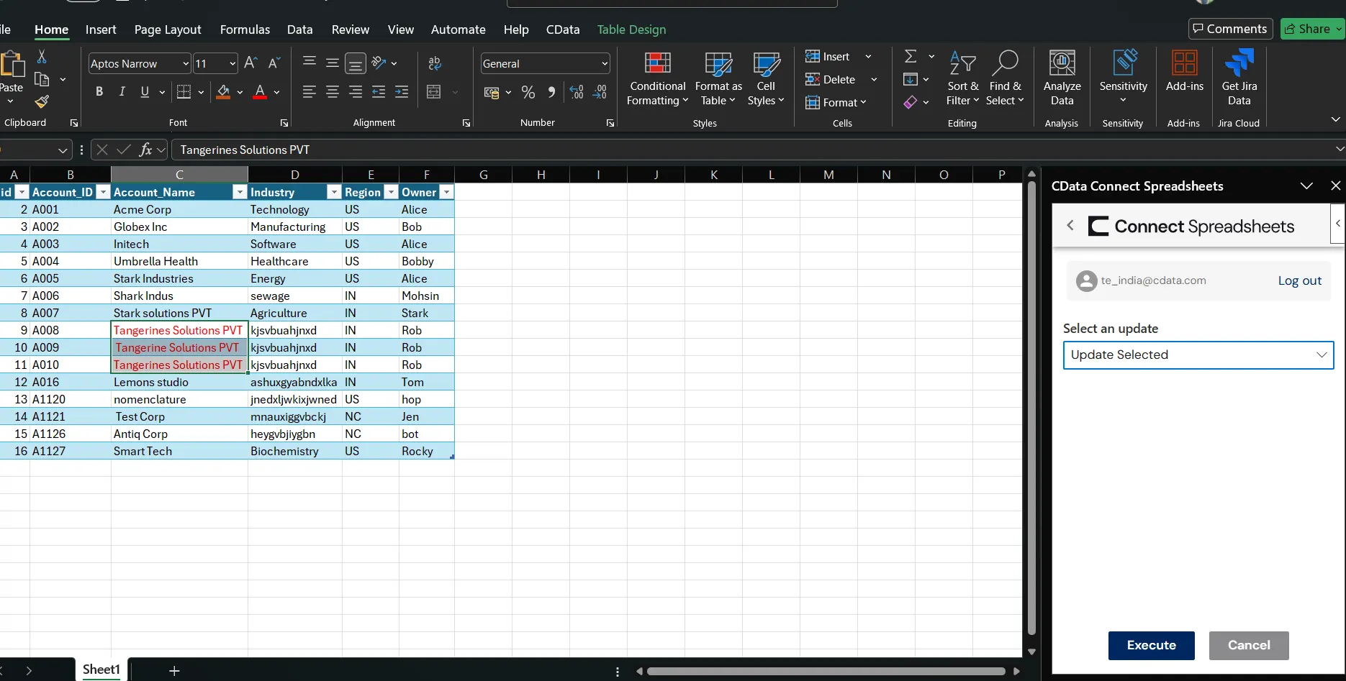1346x681 pixels.
Task: Click the Center horizontal alignment icon
Action: pos(332,92)
